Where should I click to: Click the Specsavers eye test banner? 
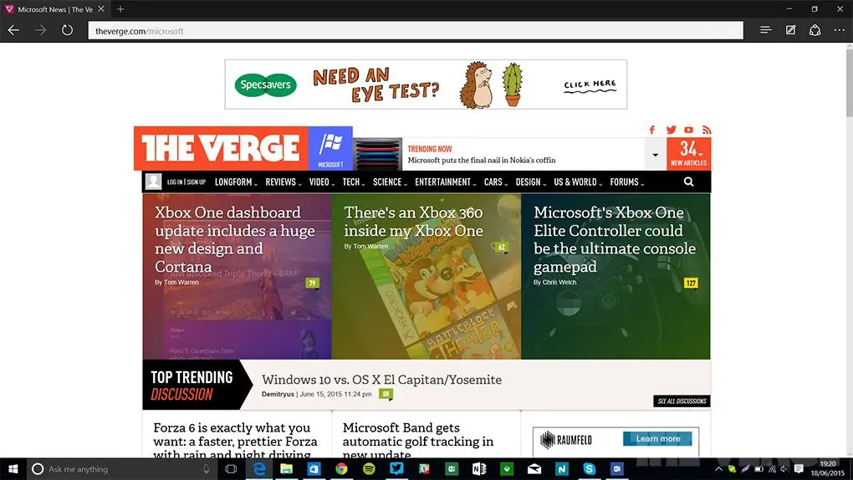click(426, 84)
